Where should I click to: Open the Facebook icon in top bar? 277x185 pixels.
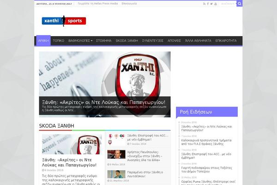[208, 4]
